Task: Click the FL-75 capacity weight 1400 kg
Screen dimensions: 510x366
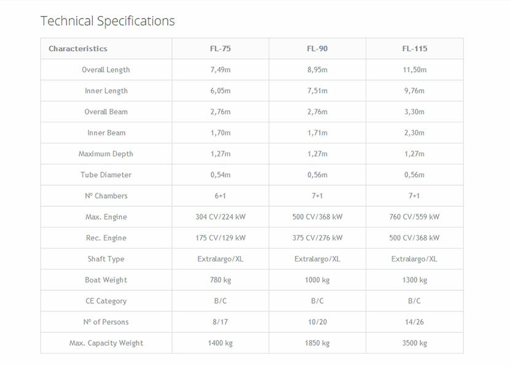Action: (x=220, y=343)
